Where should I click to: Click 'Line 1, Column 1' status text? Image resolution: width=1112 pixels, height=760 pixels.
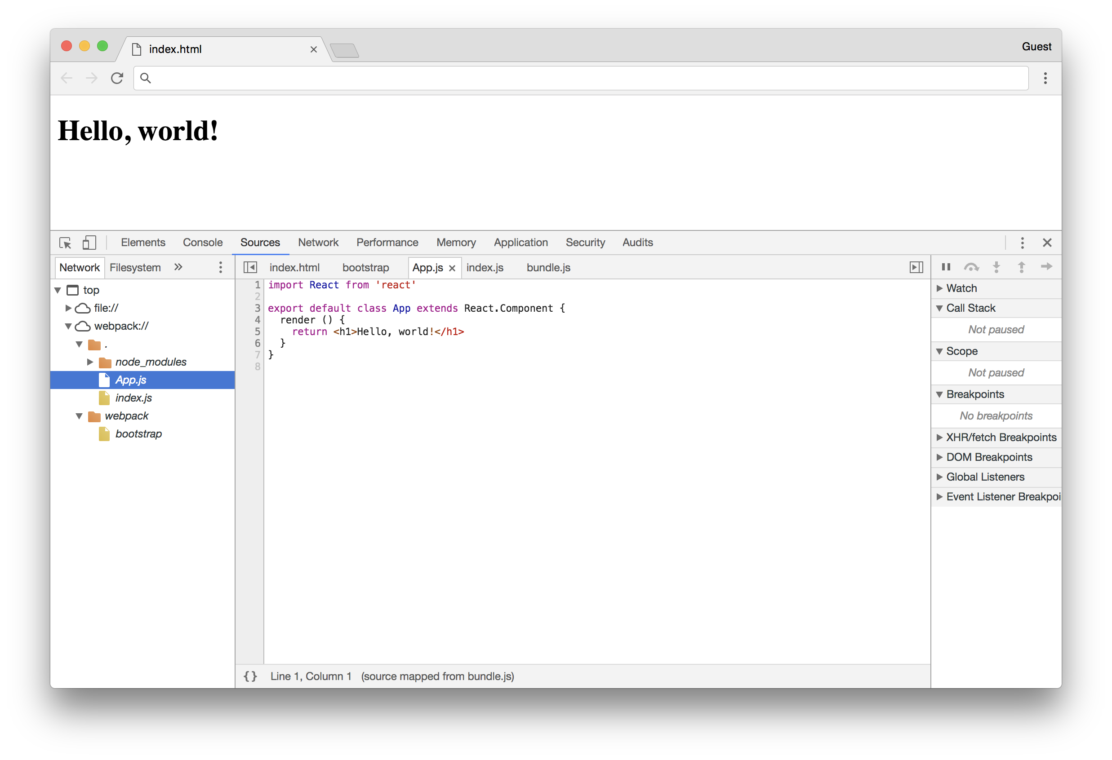coord(311,676)
